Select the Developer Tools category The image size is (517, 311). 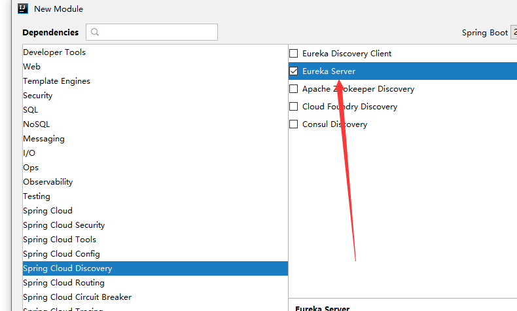click(155, 52)
